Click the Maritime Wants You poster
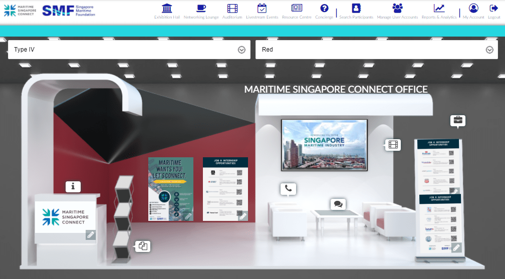The height and width of the screenshot is (279, 505). point(171,189)
